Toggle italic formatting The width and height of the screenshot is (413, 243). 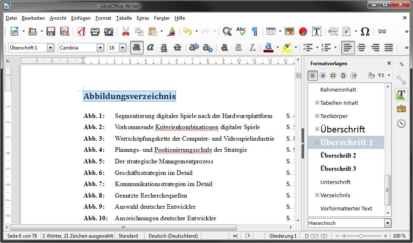(x=150, y=47)
